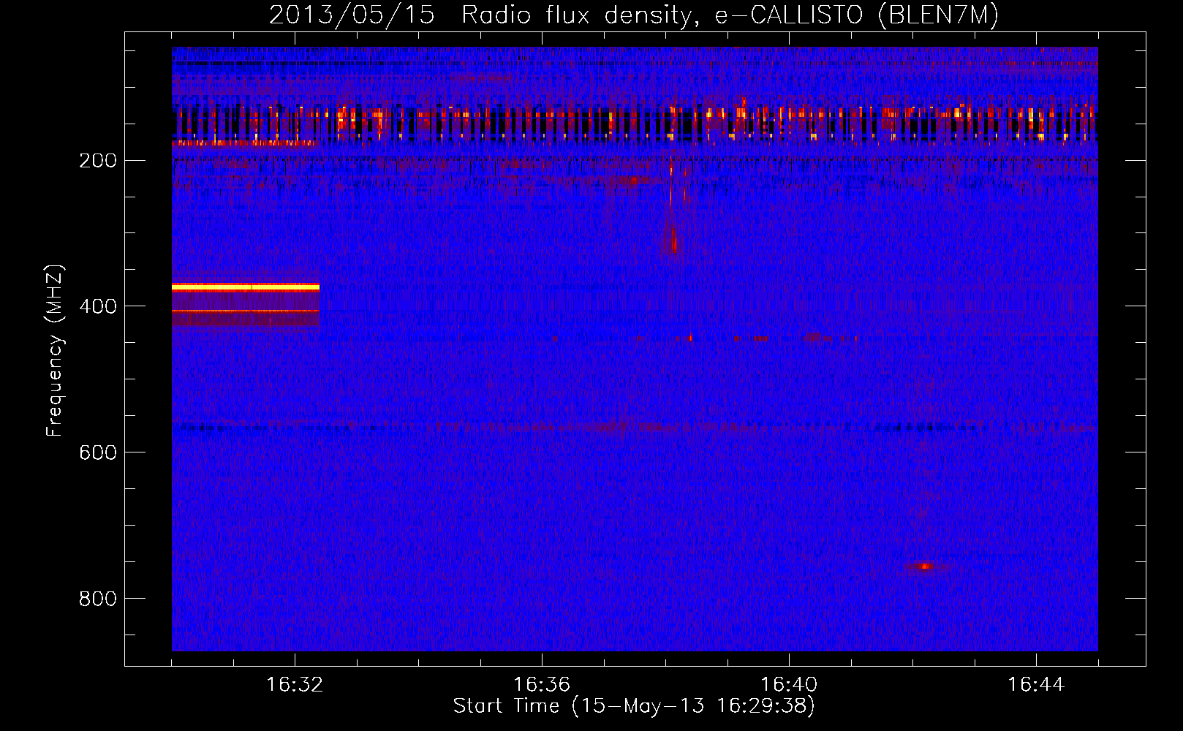Click the red burst spot near 760 MHz
The width and height of the screenshot is (1183, 731).
pos(925,566)
